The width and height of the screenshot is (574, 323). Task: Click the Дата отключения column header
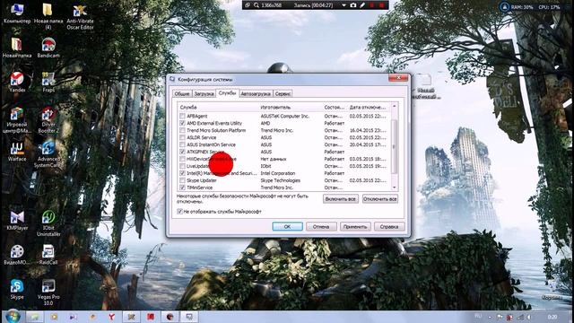tap(368, 108)
